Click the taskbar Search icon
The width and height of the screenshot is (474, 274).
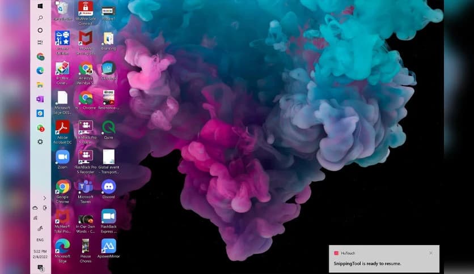pos(40,18)
